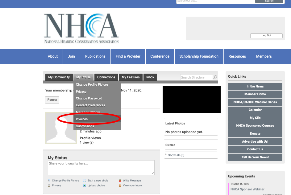291x195 pixels.
Task: Open Tell Us Your News! quick link
Action: 255,157
